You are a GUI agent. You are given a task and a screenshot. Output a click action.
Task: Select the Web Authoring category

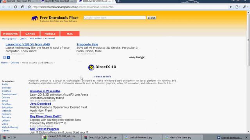coord(10,127)
